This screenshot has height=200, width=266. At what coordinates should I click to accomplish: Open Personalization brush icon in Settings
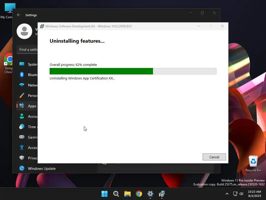click(x=22, y=95)
